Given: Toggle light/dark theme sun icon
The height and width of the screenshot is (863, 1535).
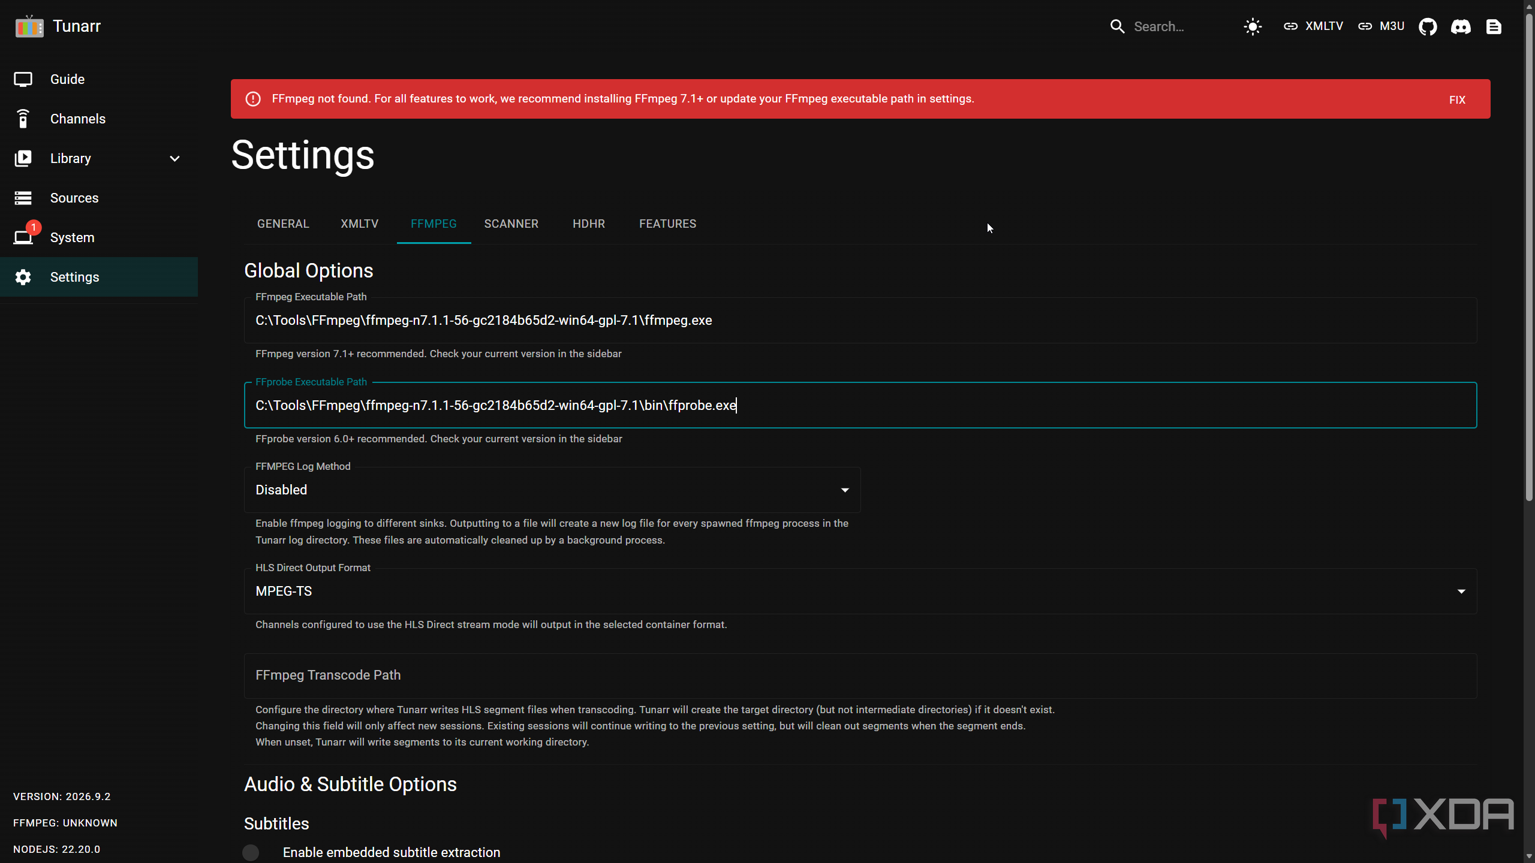Looking at the screenshot, I should click(x=1253, y=26).
